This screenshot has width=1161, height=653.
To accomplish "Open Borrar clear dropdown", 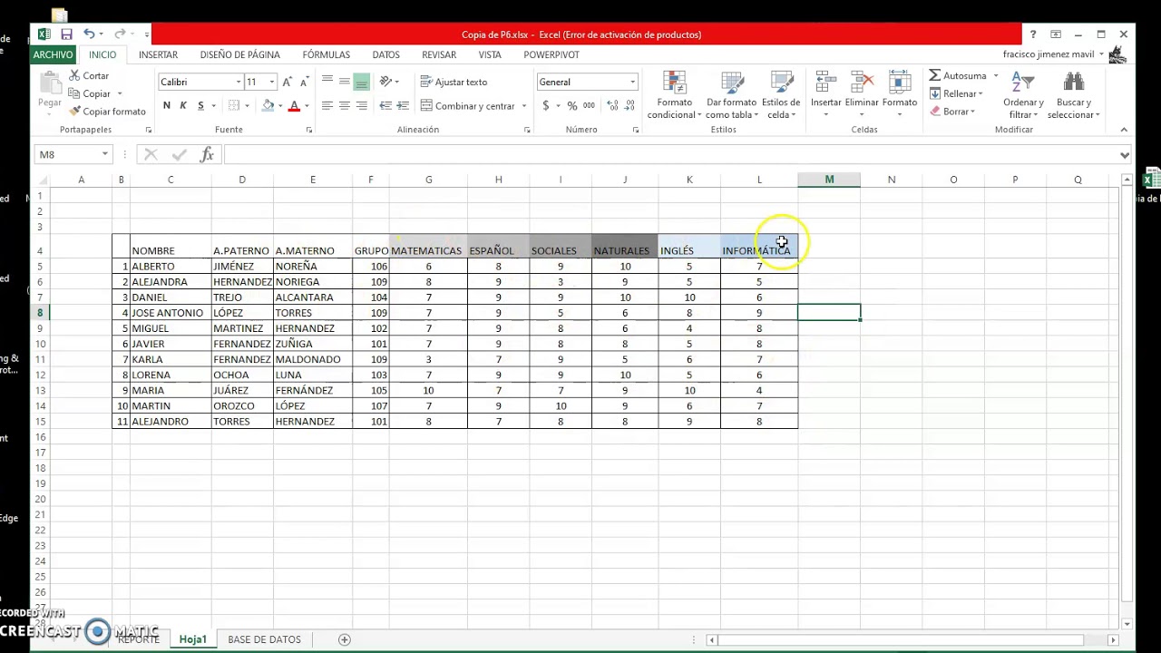I will coord(952,112).
